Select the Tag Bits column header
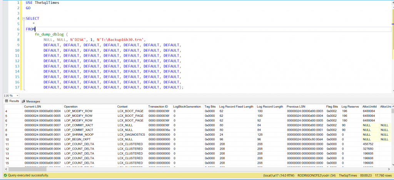Viewport: 394px width, 180px height. click(211, 106)
